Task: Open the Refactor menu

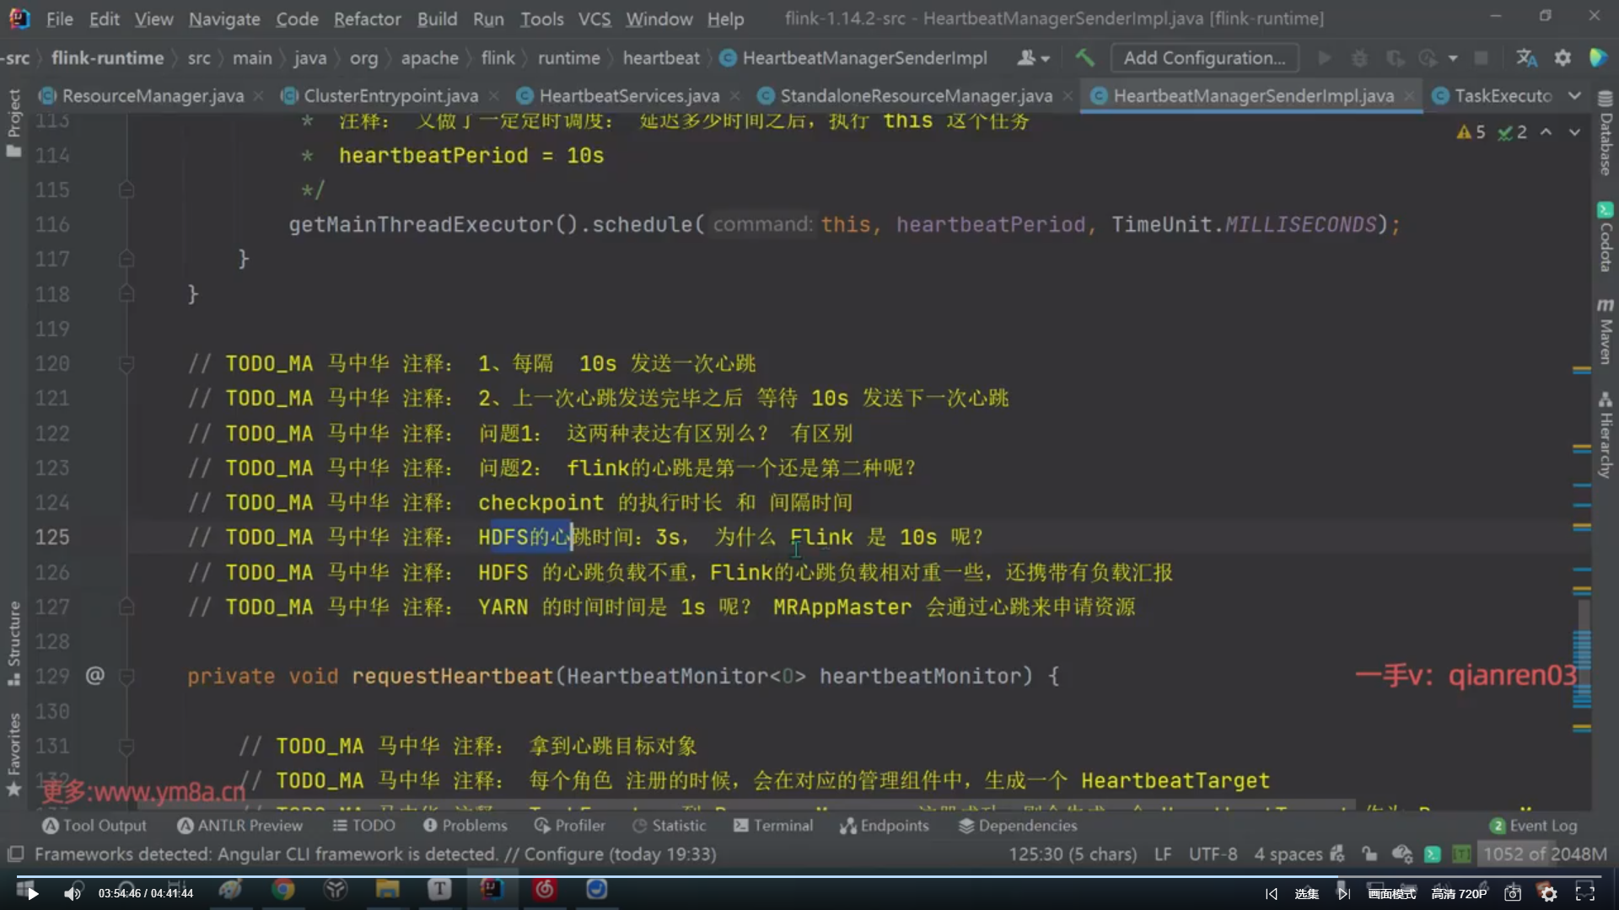Action: (367, 19)
